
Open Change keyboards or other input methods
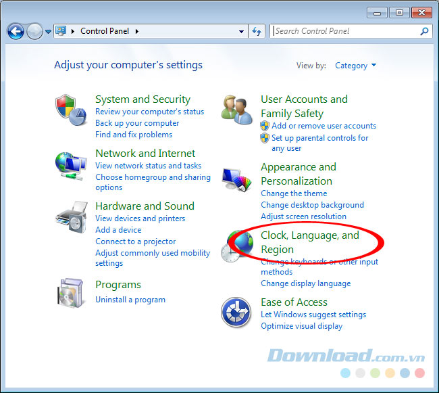point(319,267)
